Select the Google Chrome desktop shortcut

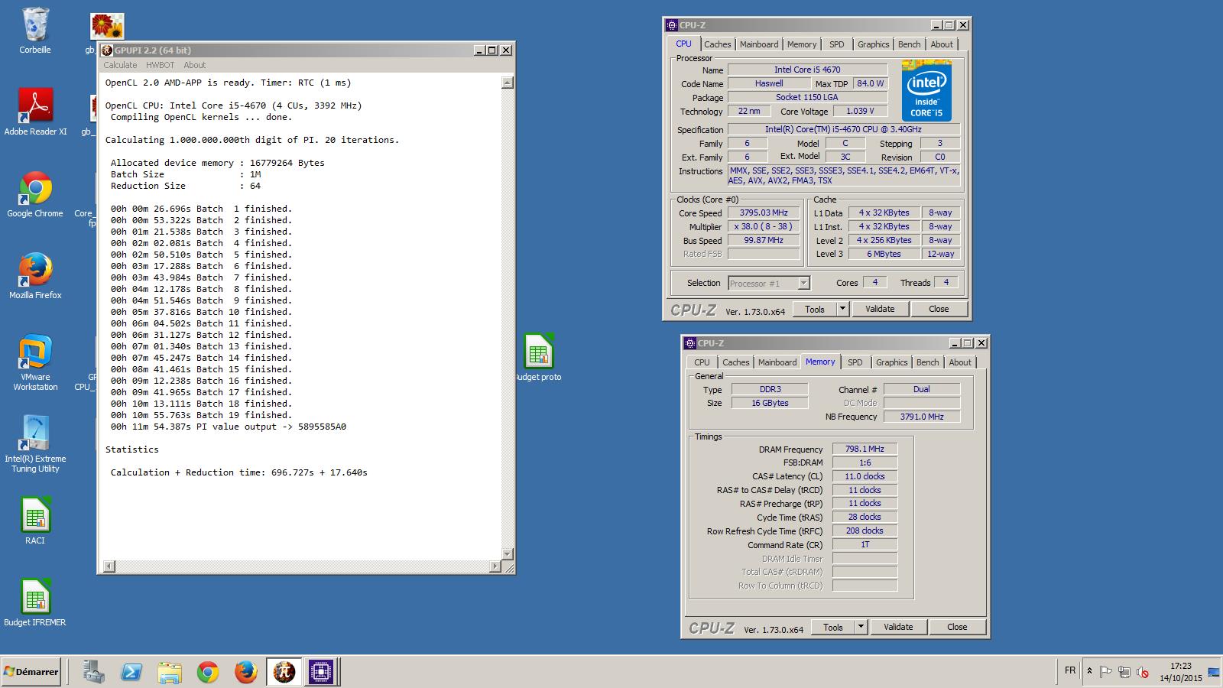[x=35, y=194]
